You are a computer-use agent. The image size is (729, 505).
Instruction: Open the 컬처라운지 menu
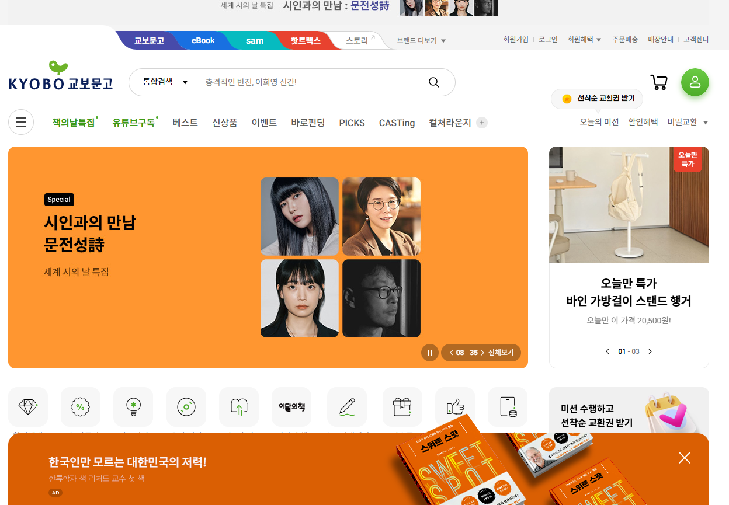(450, 123)
